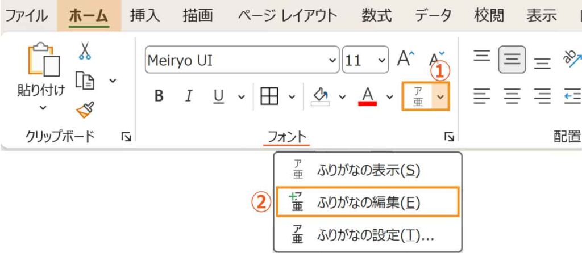Select Middle Align icon
Viewport: 582px width, 253px height.
point(512,60)
